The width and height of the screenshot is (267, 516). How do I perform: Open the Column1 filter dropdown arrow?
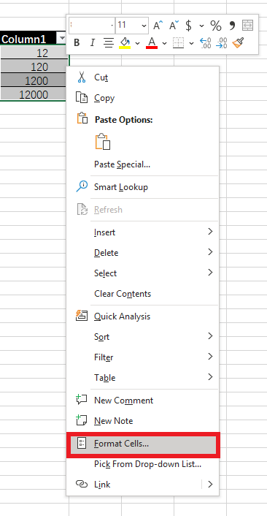[61, 39]
